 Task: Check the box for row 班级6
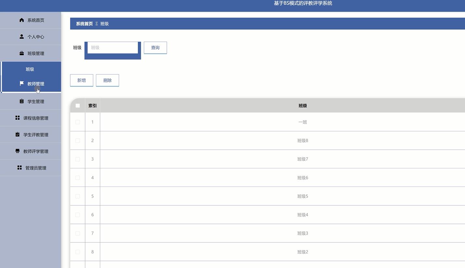click(78, 177)
